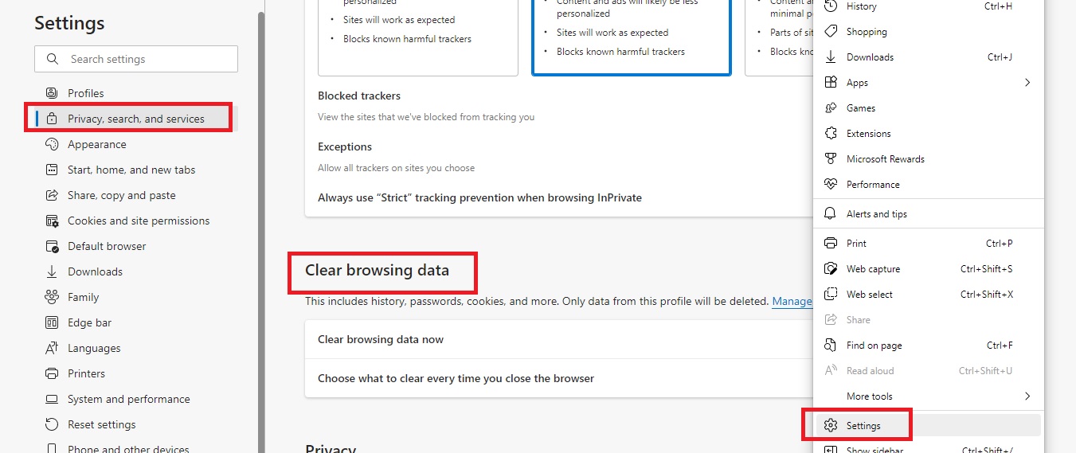The width and height of the screenshot is (1076, 453).
Task: Click the Performance heartbeat icon
Action: (x=831, y=184)
